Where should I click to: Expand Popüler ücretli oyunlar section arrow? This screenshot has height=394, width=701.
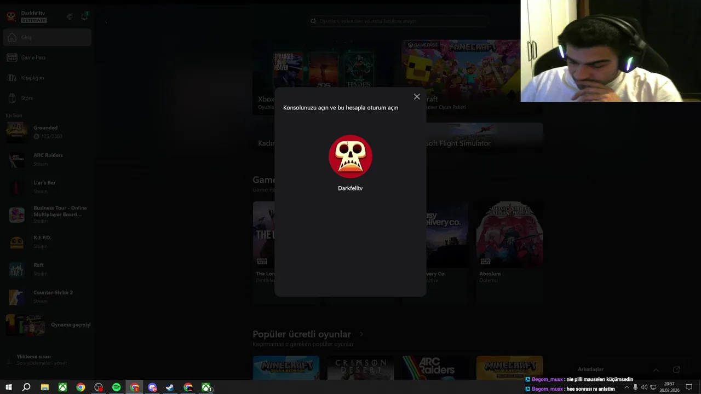(x=361, y=334)
